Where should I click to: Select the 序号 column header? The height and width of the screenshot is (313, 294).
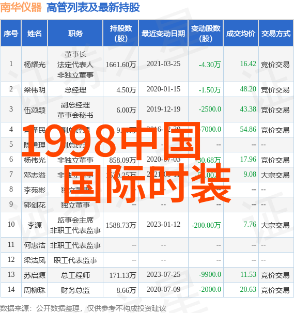point(11,34)
